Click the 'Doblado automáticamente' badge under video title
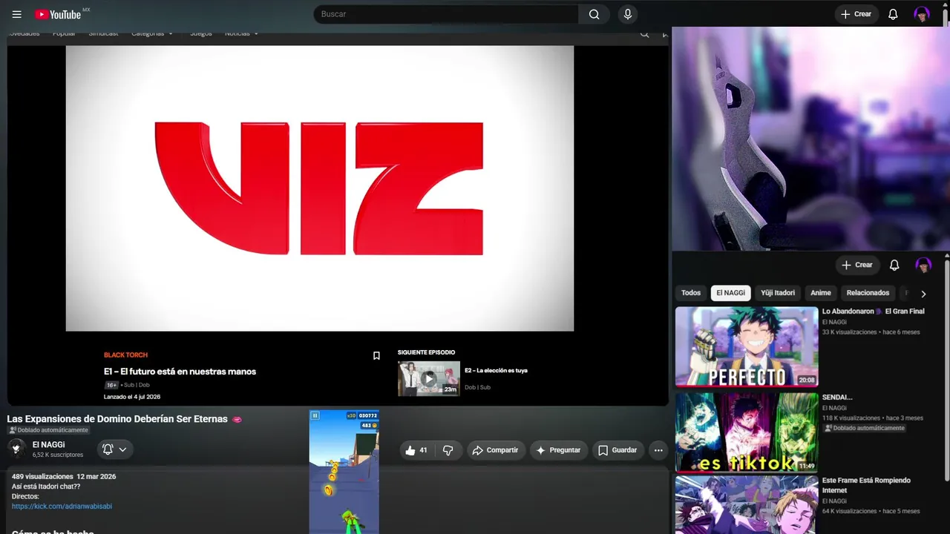 [48, 430]
